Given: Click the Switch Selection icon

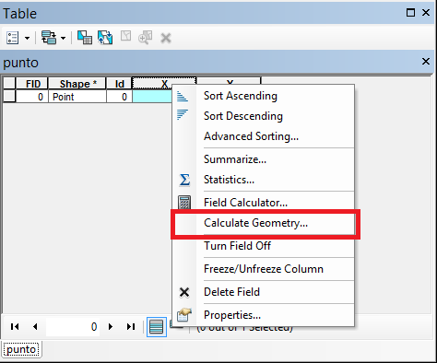Looking at the screenshot, I should coord(105,38).
